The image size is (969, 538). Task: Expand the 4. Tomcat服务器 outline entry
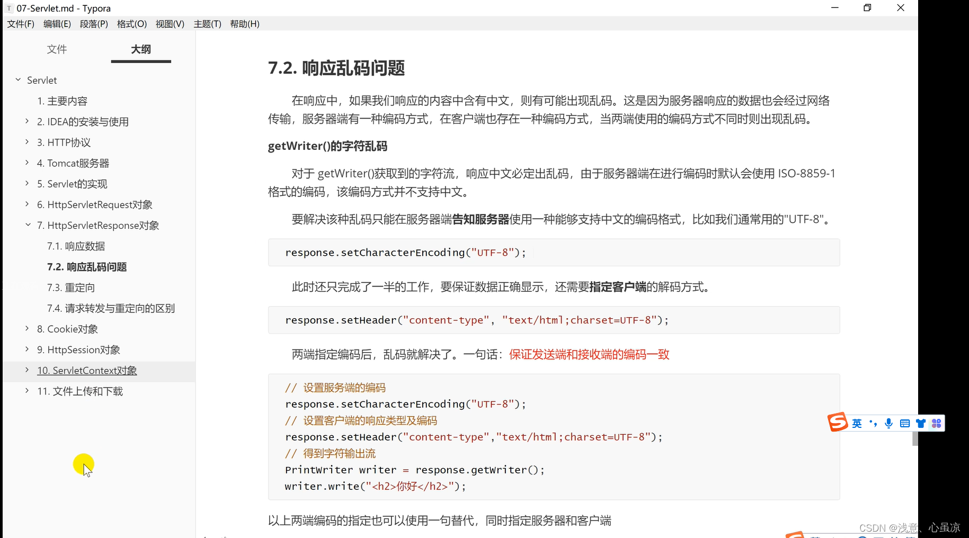(x=28, y=163)
